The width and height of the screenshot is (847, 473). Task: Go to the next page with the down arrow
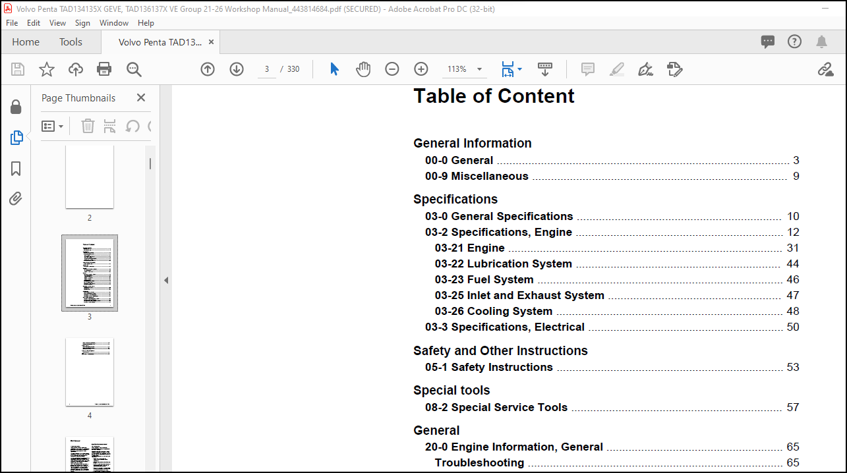pos(237,69)
